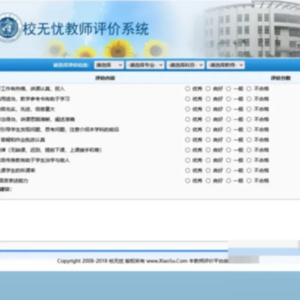This screenshot has height=300, width=300.
Task: Click the 答疑和作业批改认真 criterion text
Action: tap(22, 140)
